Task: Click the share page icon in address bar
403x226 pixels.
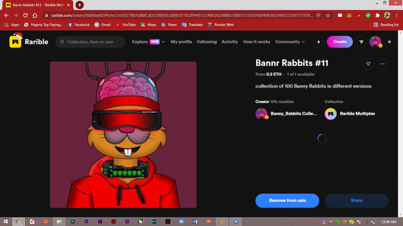Action: [x=318, y=15]
